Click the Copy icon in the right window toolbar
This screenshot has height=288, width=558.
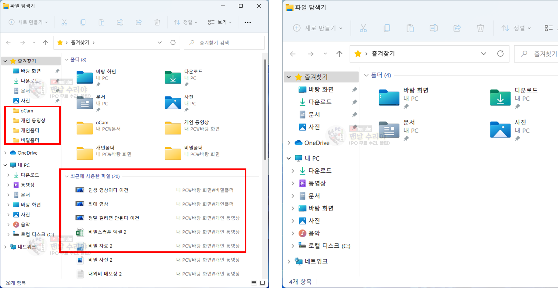coord(387,28)
